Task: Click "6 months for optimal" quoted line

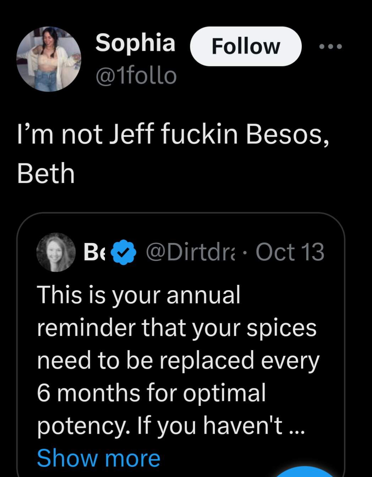Action: coord(151,393)
